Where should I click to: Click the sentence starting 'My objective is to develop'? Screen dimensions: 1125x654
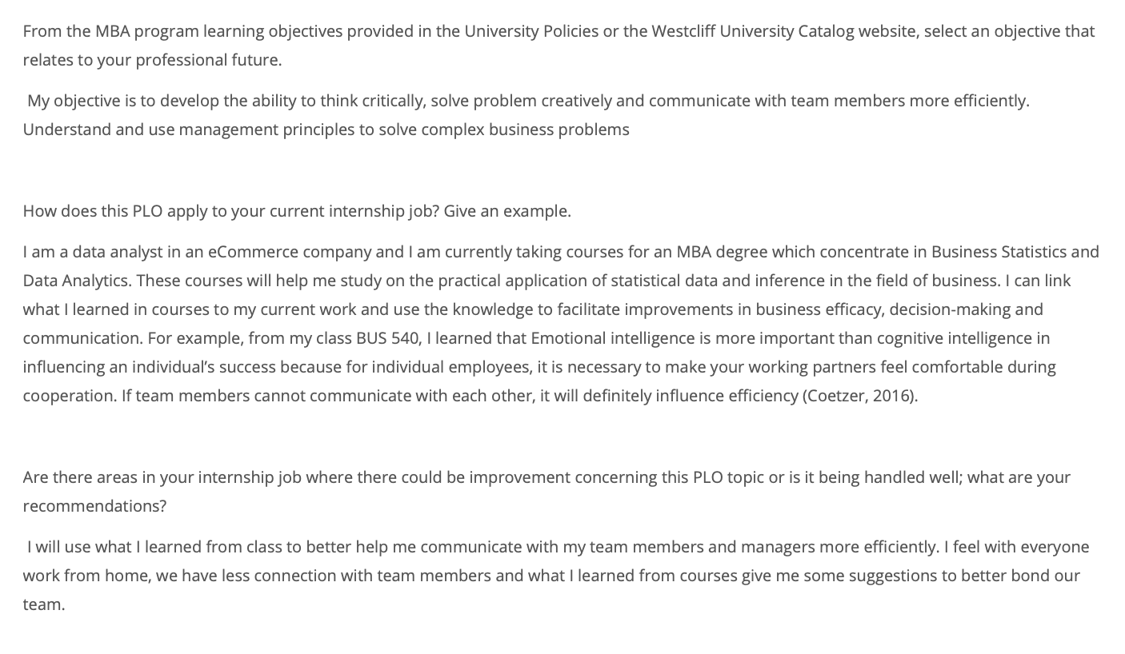point(528,101)
